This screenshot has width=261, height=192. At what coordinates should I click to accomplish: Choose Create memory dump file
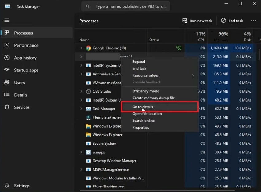[154, 98]
